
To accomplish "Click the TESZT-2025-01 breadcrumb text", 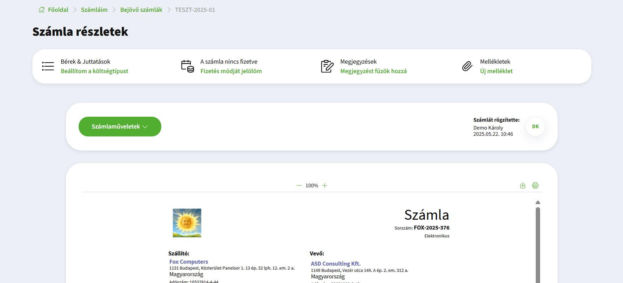I will point(195,10).
